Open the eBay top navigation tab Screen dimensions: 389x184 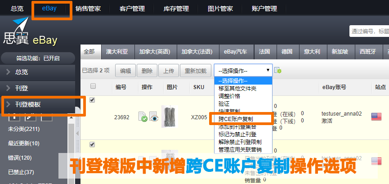[49, 8]
